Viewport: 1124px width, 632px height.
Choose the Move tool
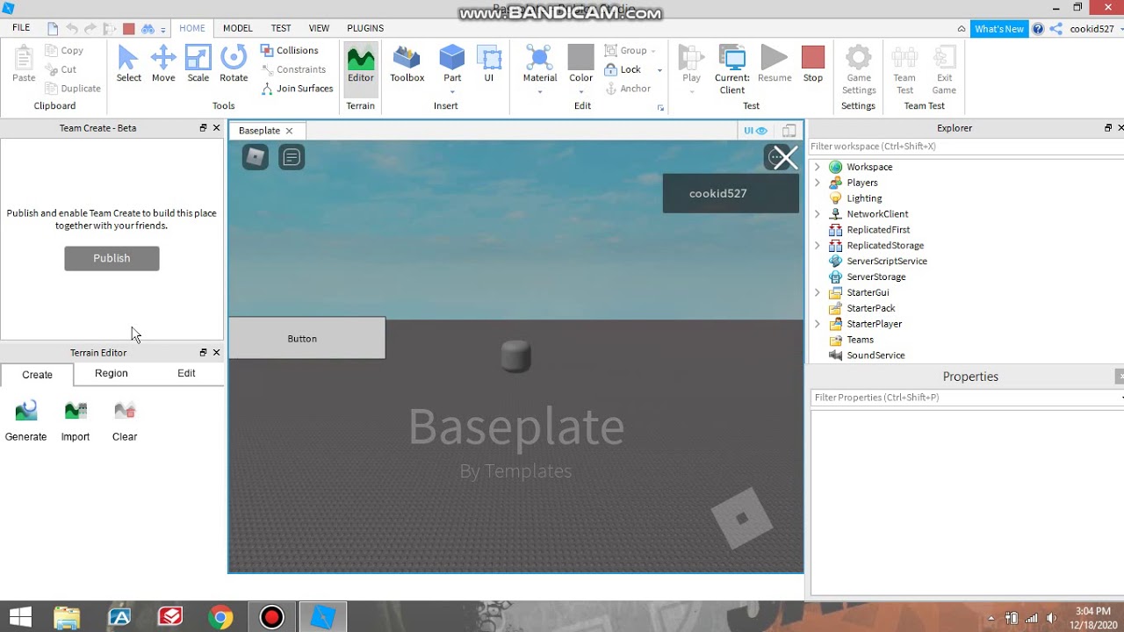tap(163, 65)
